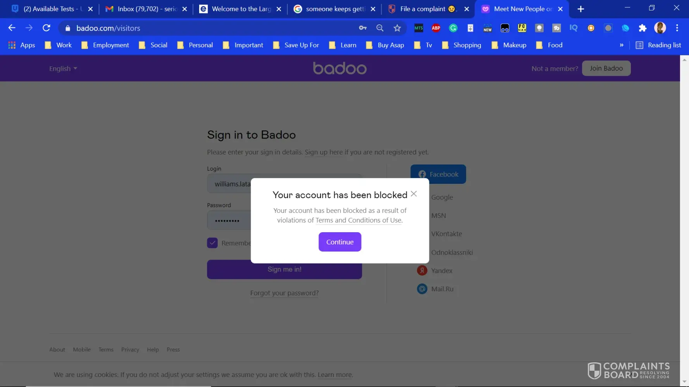
Task: Click the Mail.Ru sign-in icon
Action: (x=422, y=289)
